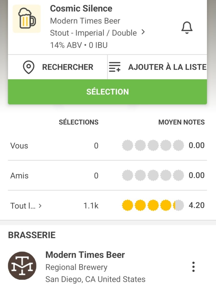The image size is (216, 288).
Task: Select the Amis ratings row
Action: 19,176
